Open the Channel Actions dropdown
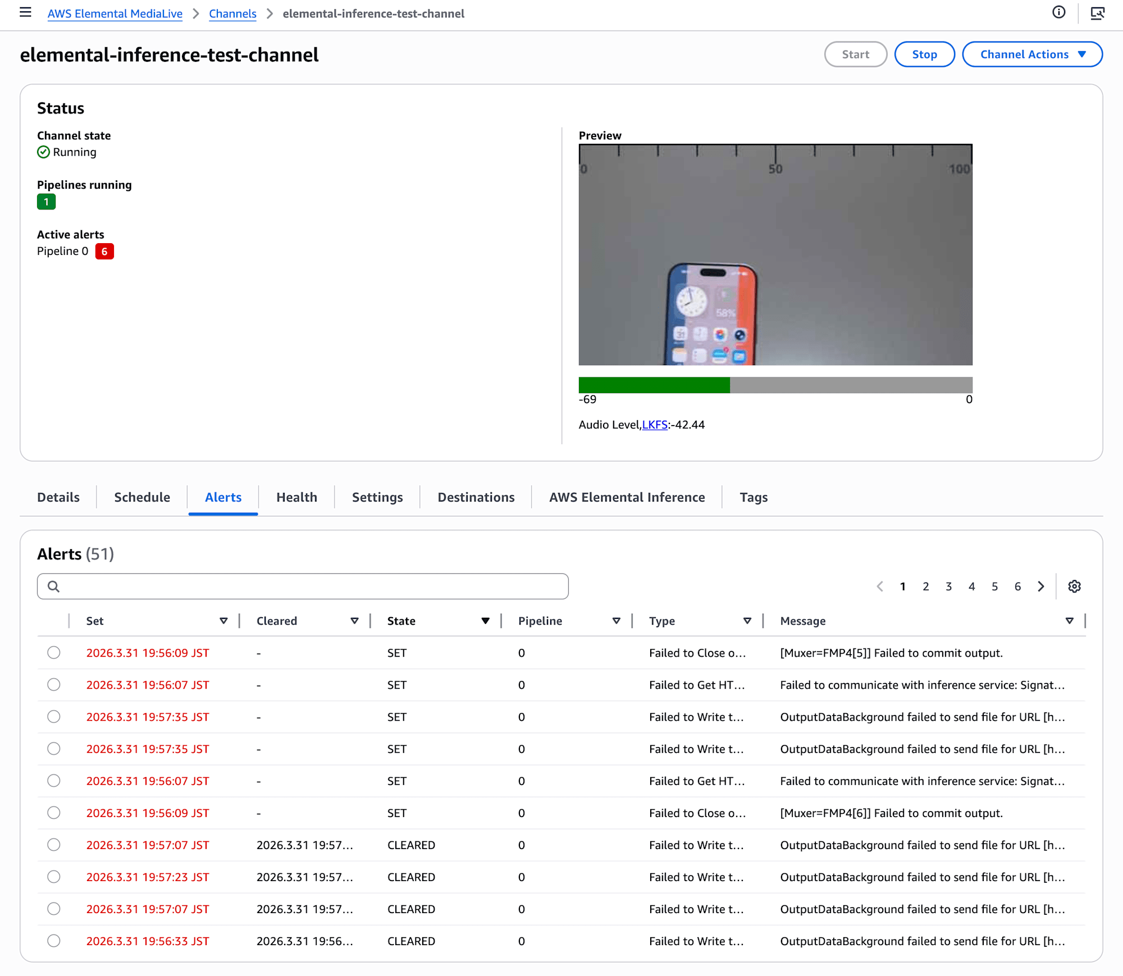The width and height of the screenshot is (1123, 976). click(1032, 54)
